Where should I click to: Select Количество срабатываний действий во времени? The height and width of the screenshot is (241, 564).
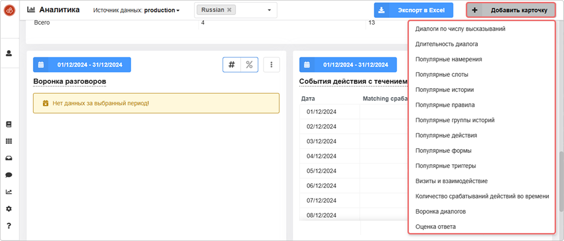click(482, 196)
